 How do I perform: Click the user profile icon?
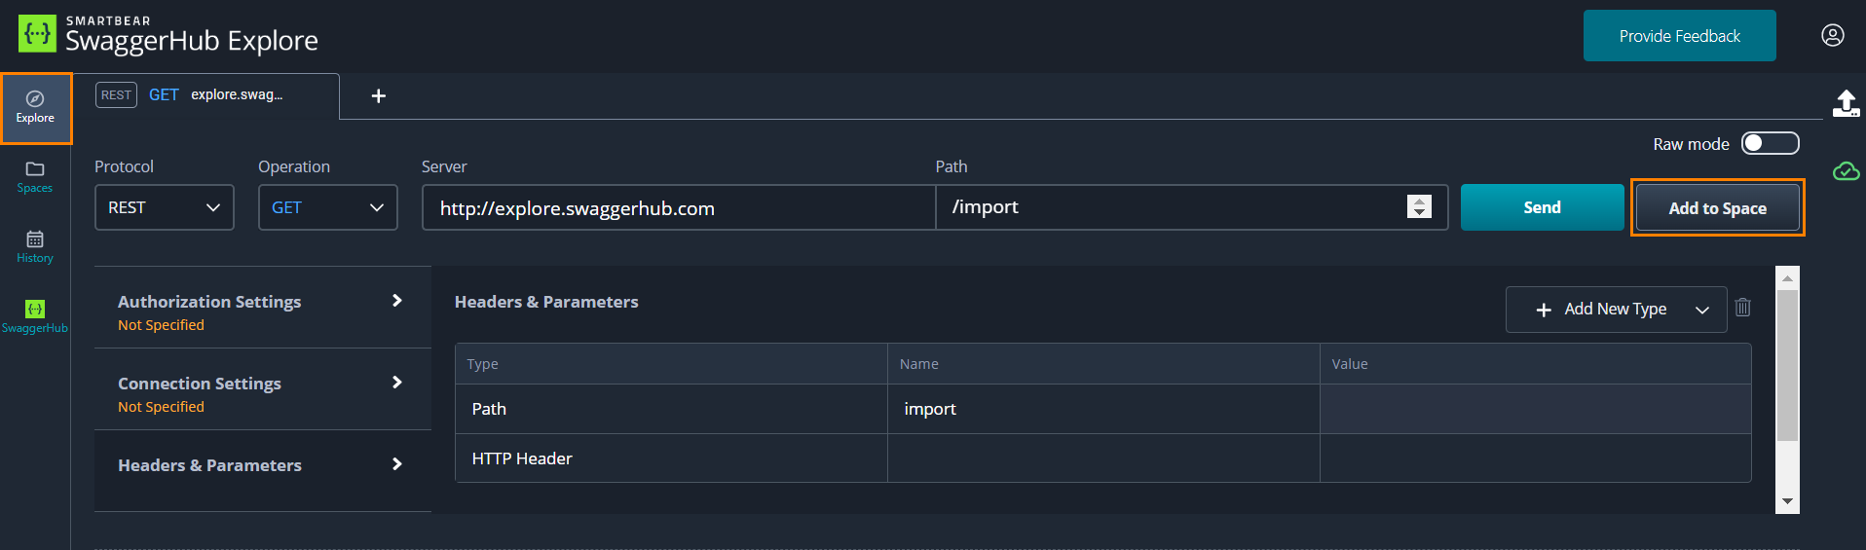coord(1832,36)
